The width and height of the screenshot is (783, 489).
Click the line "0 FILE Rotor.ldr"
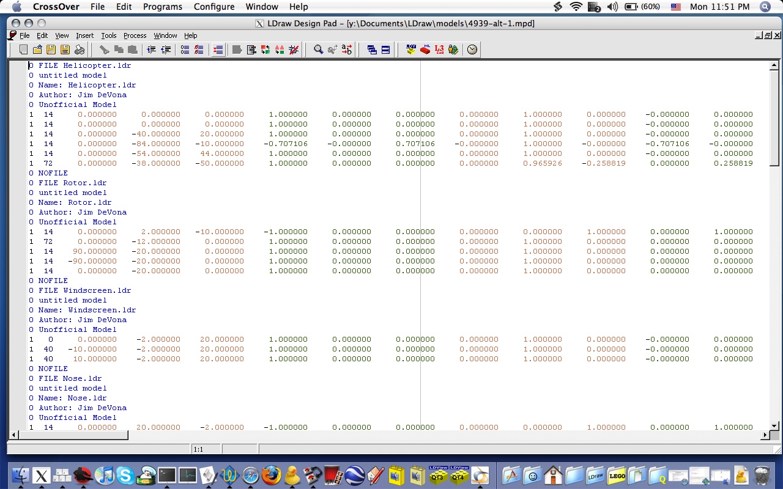click(x=68, y=183)
